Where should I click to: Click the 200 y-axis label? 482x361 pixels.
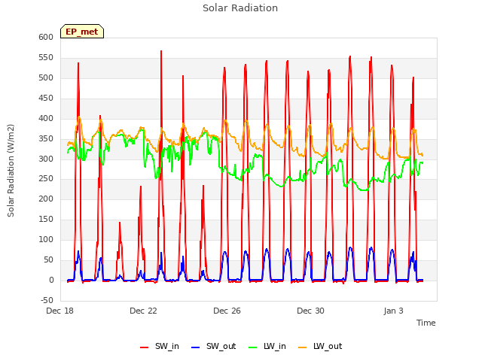(x=46, y=199)
